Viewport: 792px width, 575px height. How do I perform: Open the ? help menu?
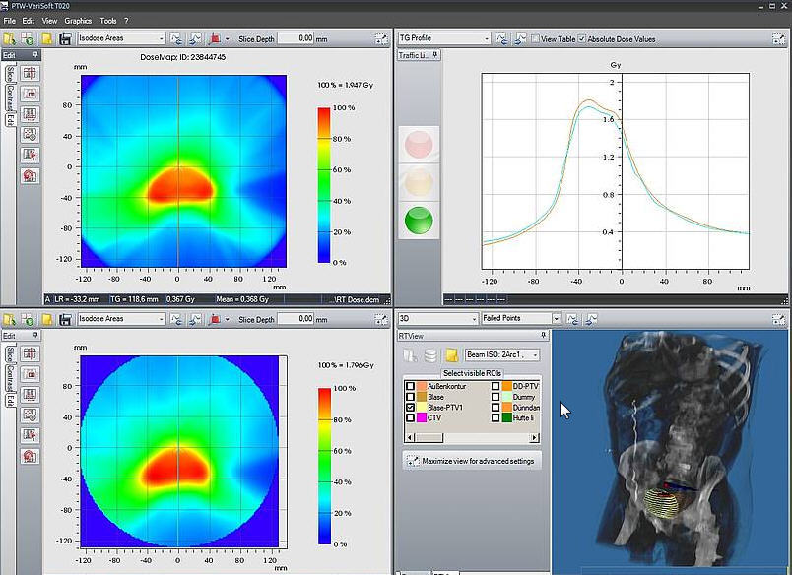tap(126, 21)
